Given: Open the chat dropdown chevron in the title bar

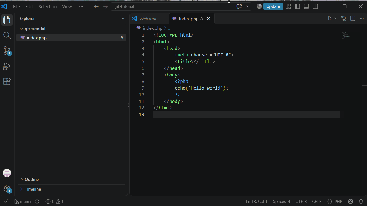Looking at the screenshot, I should click(247, 6).
